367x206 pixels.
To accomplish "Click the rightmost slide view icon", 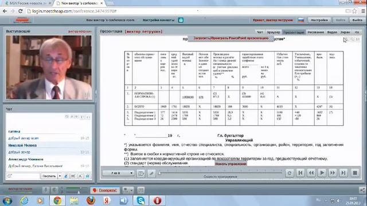I will tap(358, 39).
